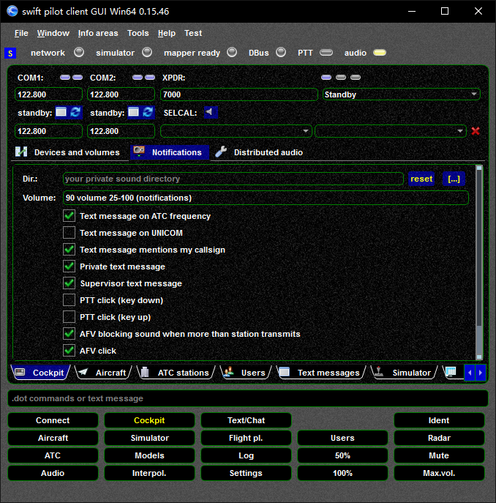Enable Text message on UNICOM notification
The height and width of the screenshot is (503, 496).
pos(69,233)
